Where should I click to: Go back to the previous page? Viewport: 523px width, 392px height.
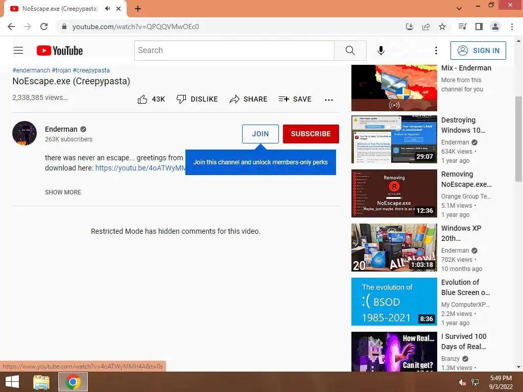[11, 27]
